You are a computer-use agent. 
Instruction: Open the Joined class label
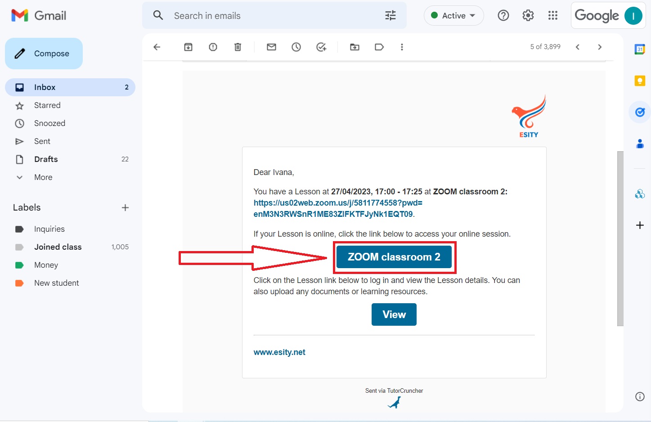[x=70, y=247]
